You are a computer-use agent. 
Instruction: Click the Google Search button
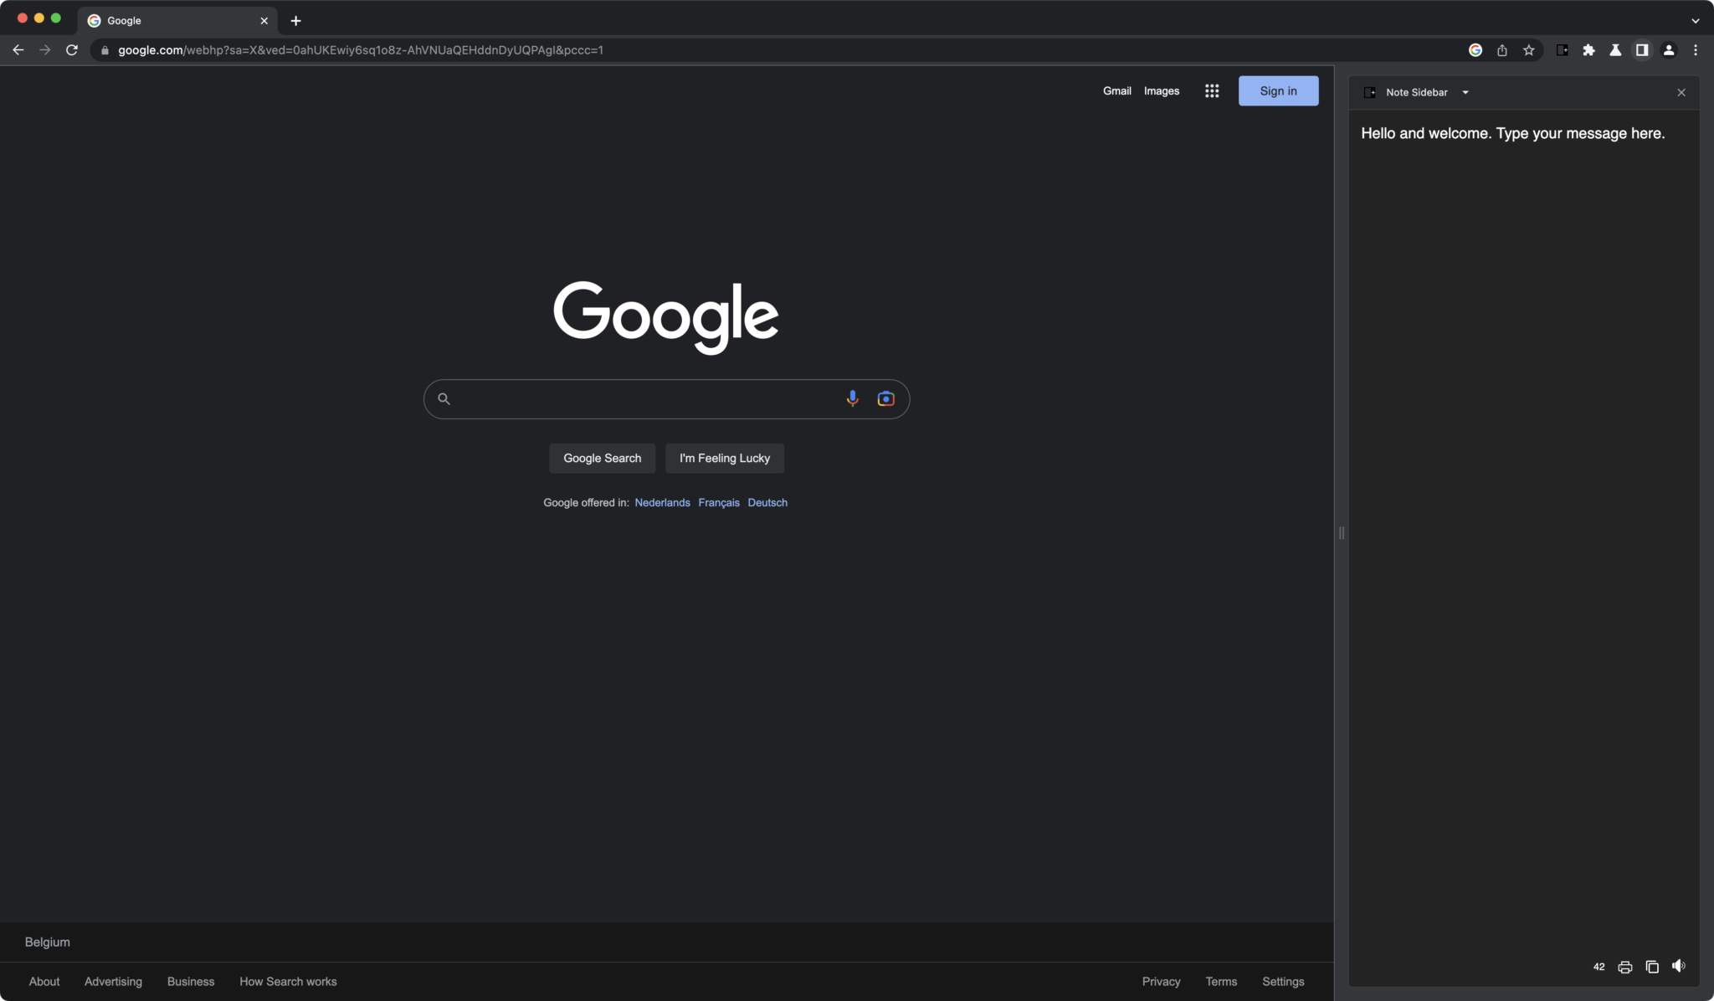(x=603, y=458)
